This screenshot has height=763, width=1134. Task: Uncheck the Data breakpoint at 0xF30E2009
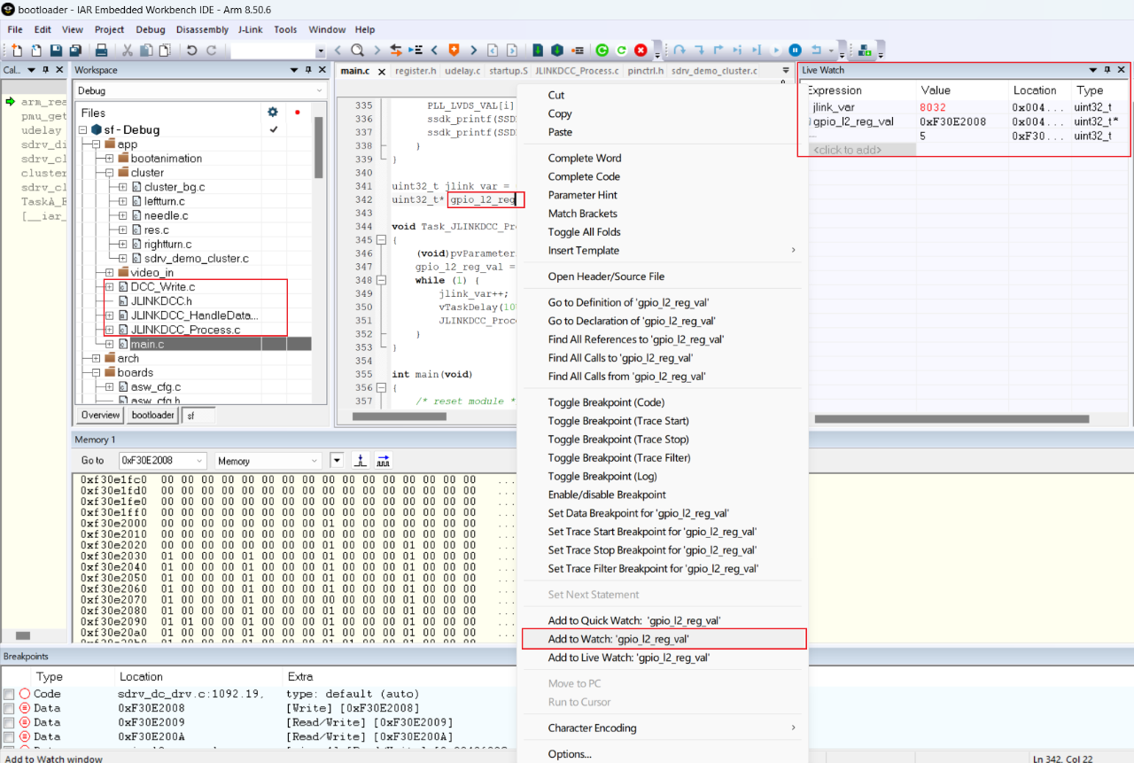11,721
